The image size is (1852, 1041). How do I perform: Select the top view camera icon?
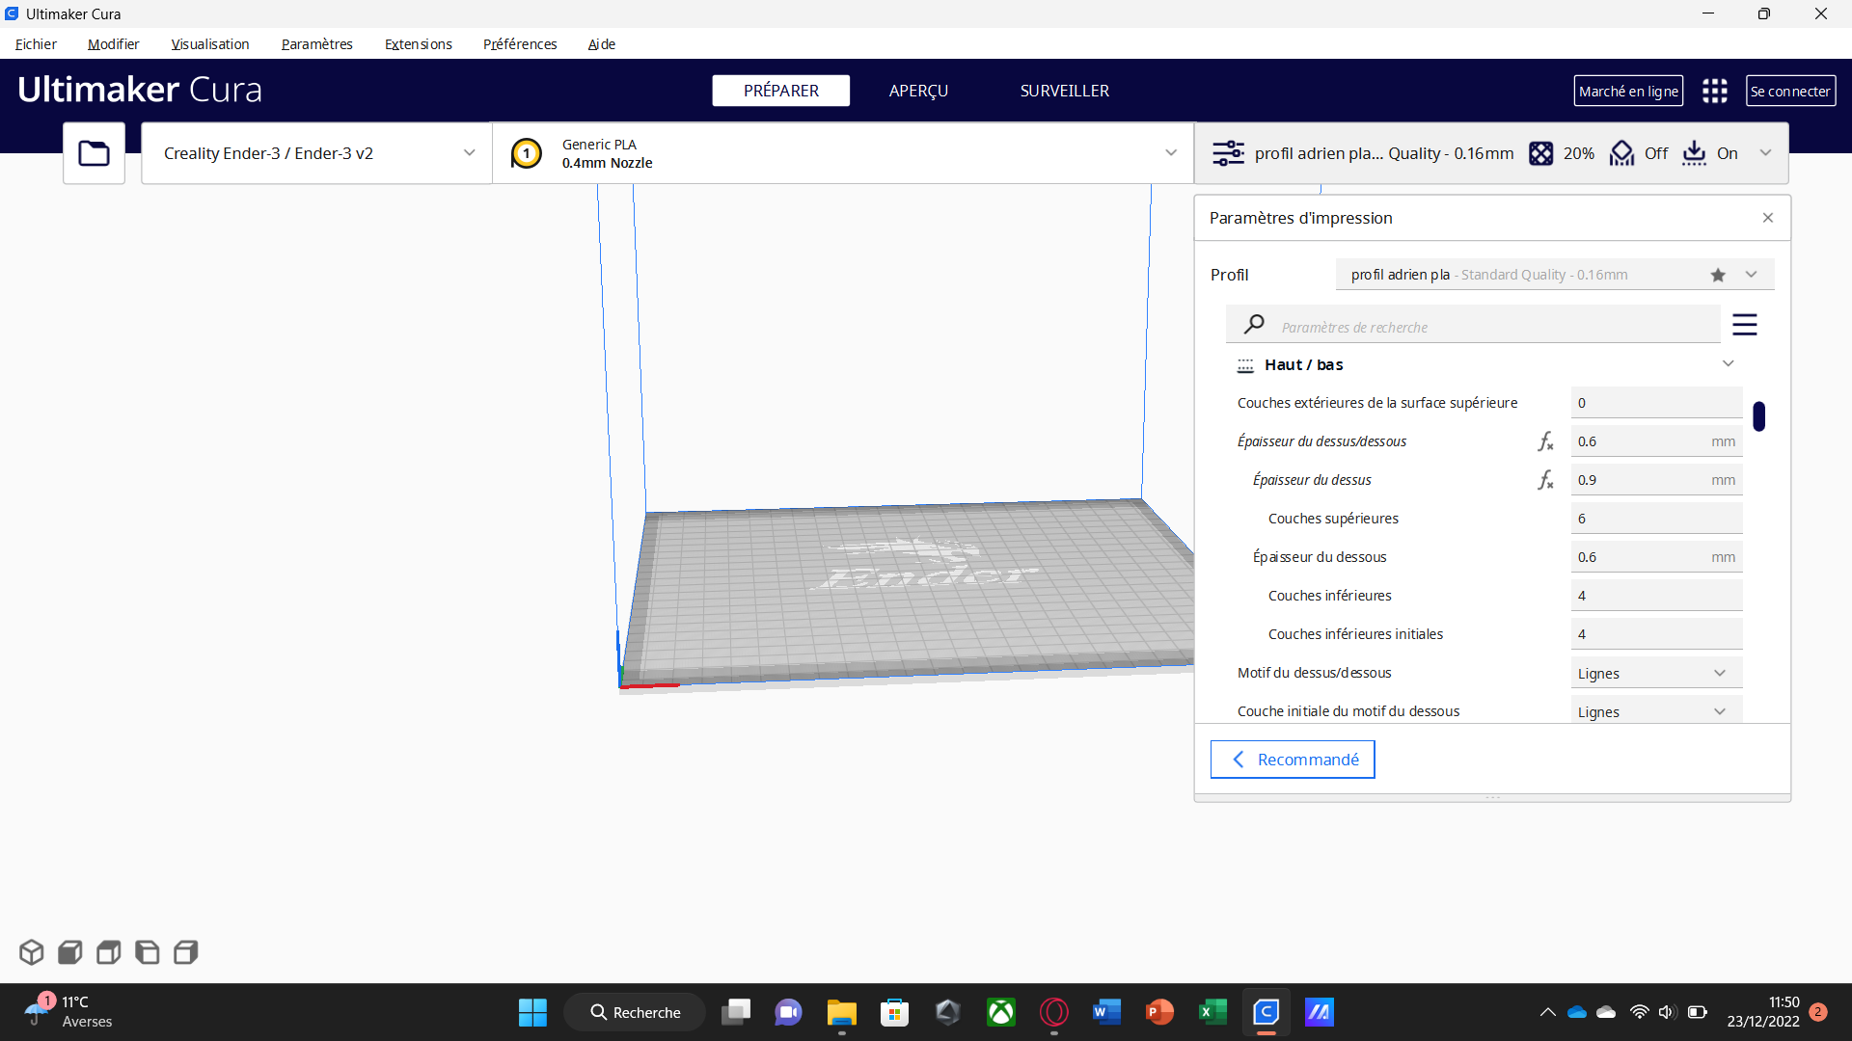[108, 952]
